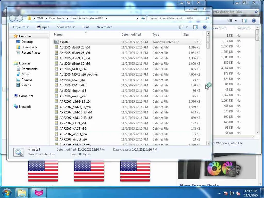Click the Refresh button beside address bar
The image size is (264, 198).
[x=143, y=18]
